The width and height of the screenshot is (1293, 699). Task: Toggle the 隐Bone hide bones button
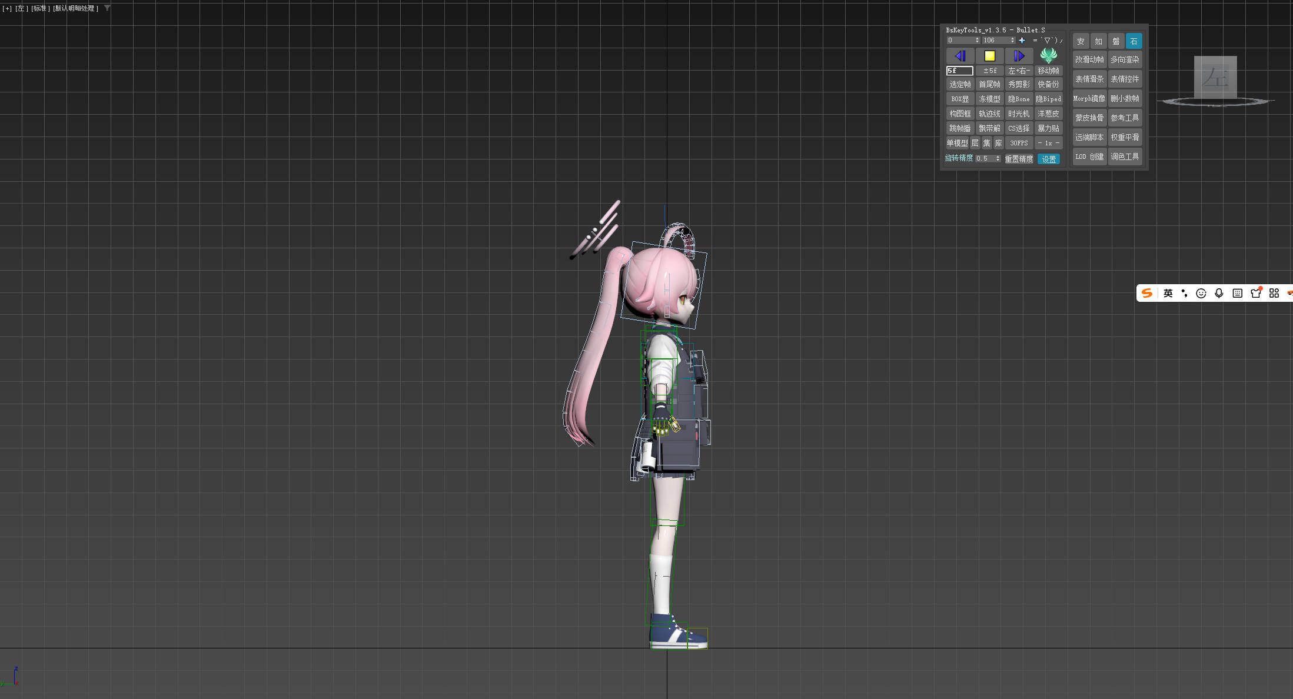coord(1019,99)
